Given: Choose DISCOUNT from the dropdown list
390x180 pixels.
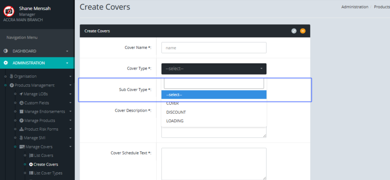Looking at the screenshot, I should pyautogui.click(x=176, y=112).
